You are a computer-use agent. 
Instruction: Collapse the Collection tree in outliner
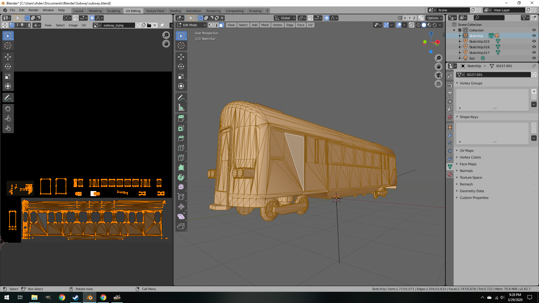coord(454,30)
